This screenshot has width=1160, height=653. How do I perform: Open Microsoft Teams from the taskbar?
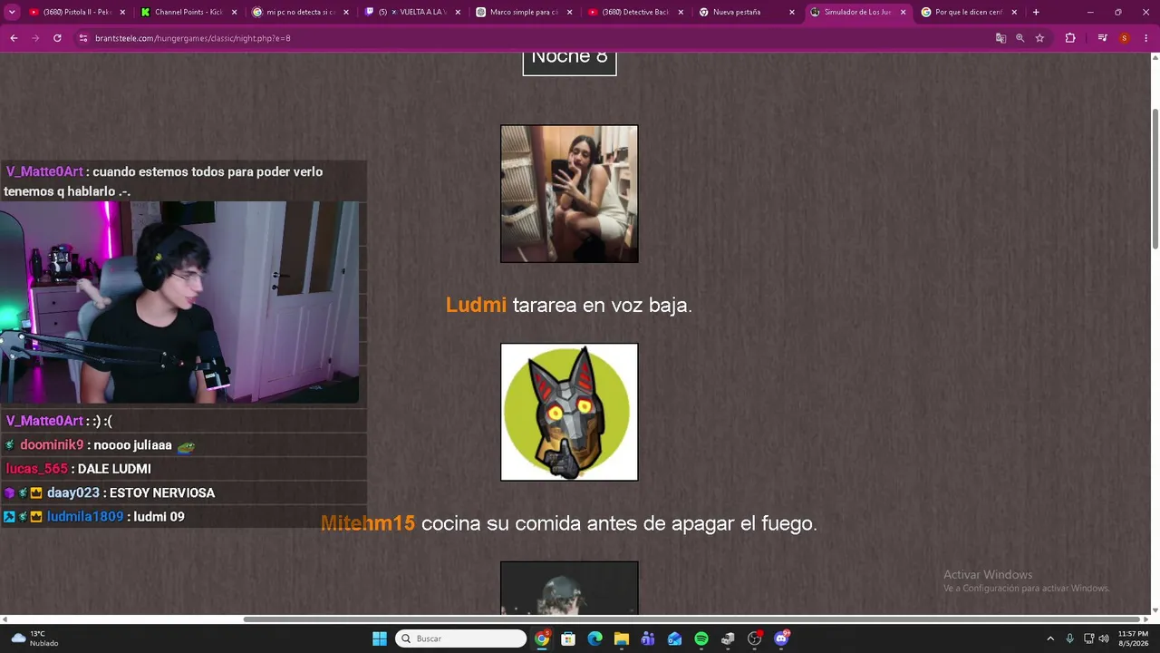click(x=648, y=638)
